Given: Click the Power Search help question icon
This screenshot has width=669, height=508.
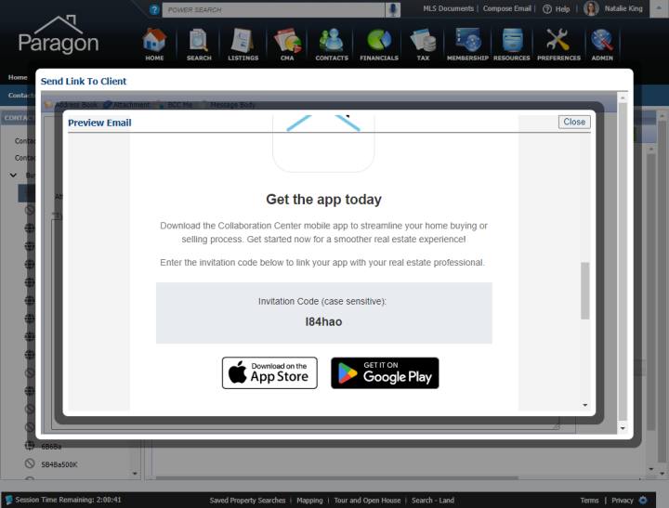Looking at the screenshot, I should [x=154, y=9].
